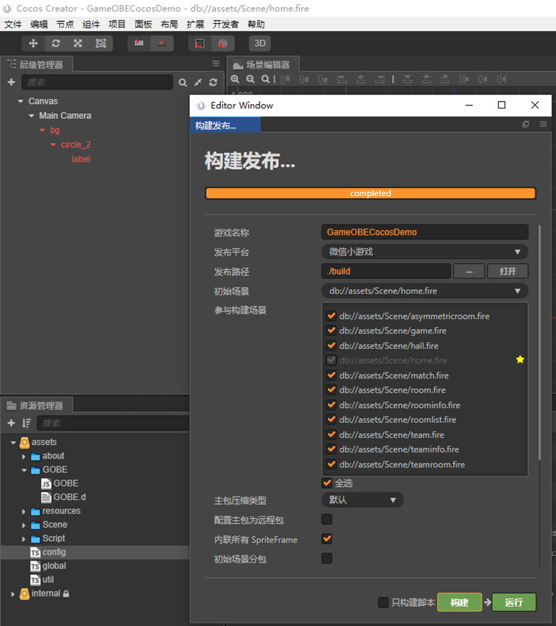
Task: Select the scale transform tool
Action: (78, 43)
